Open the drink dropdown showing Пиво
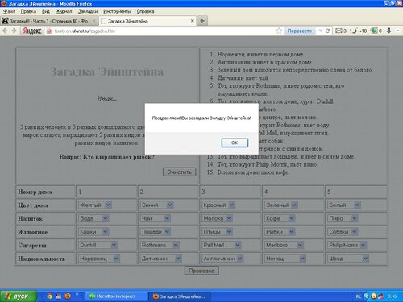The width and height of the screenshot is (403, 302). [343, 218]
